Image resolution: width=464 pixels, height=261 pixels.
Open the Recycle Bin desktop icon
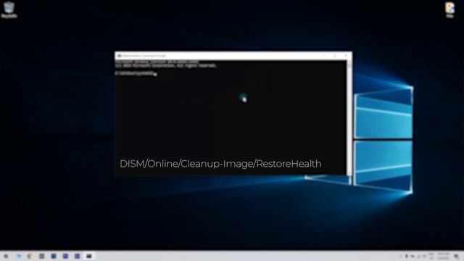click(x=9, y=9)
